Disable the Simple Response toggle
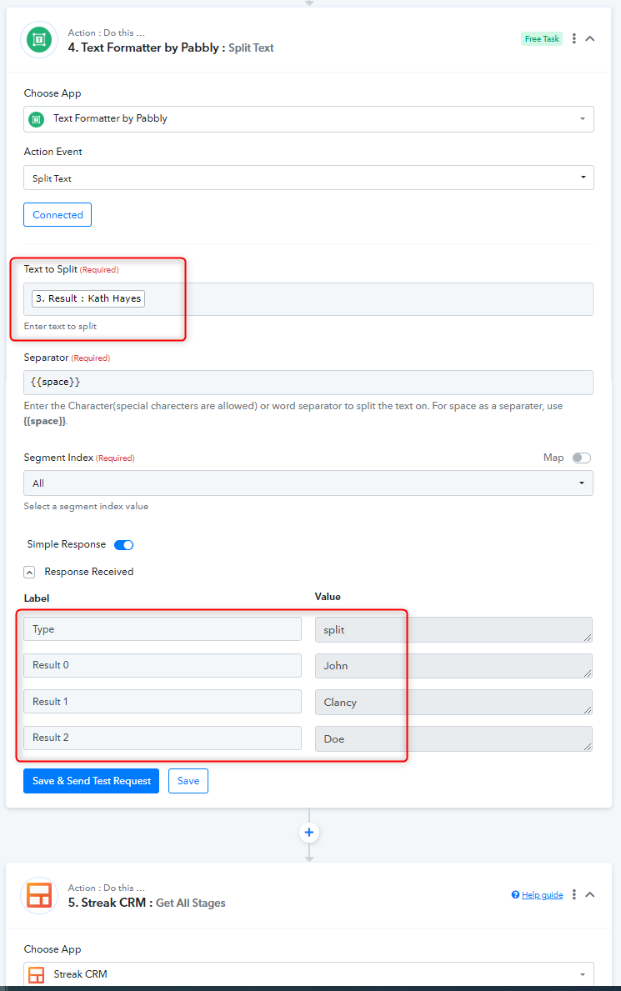621x991 pixels. pyautogui.click(x=124, y=545)
